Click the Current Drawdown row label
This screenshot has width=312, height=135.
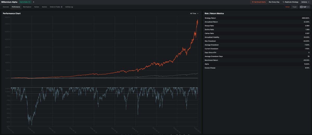pos(211,49)
